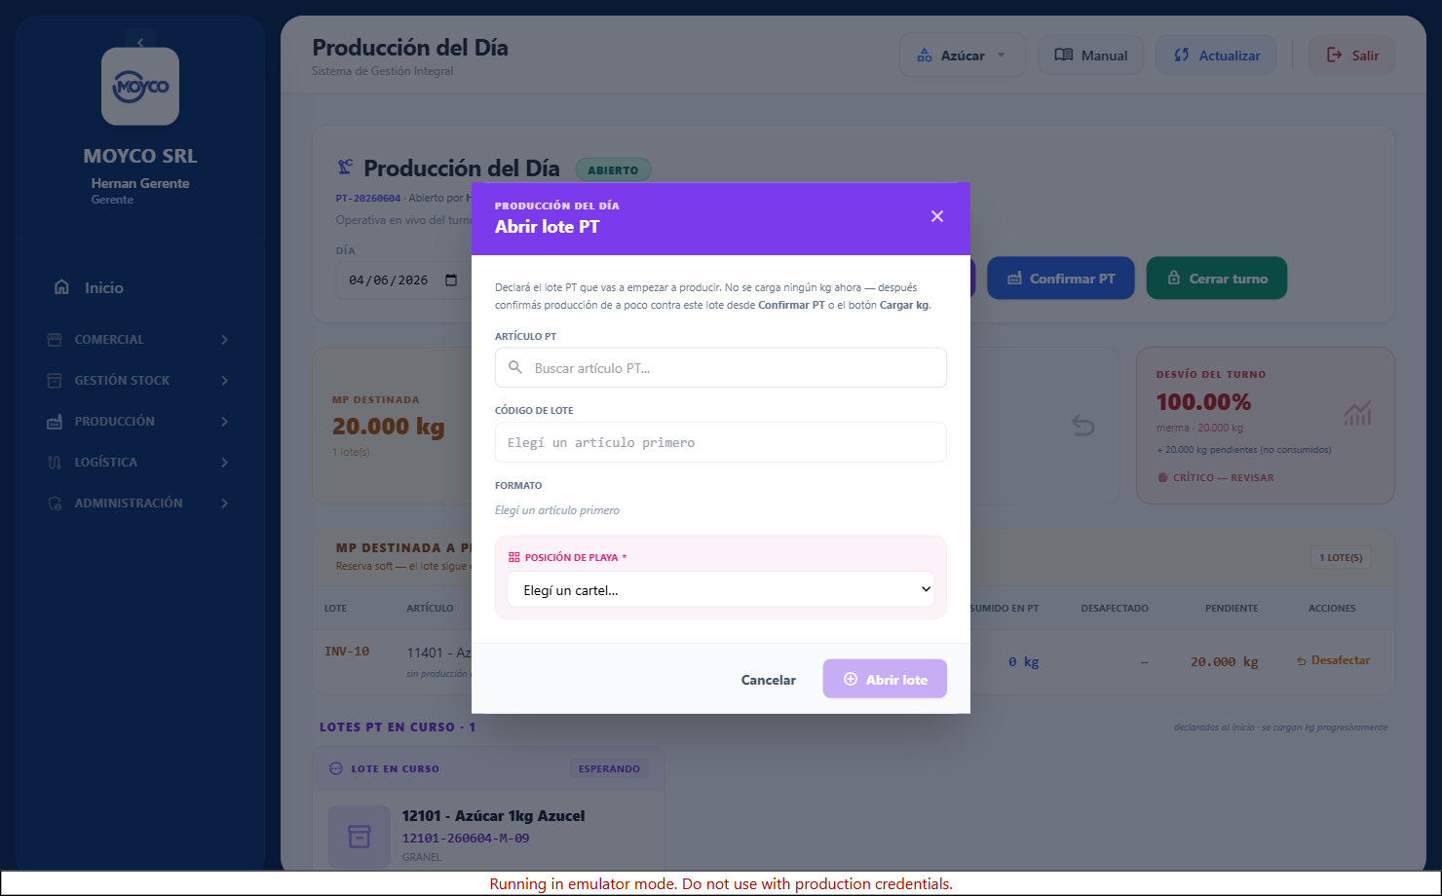
Task: Click the chart icon in Desvío del Turno
Action: coord(1357,413)
